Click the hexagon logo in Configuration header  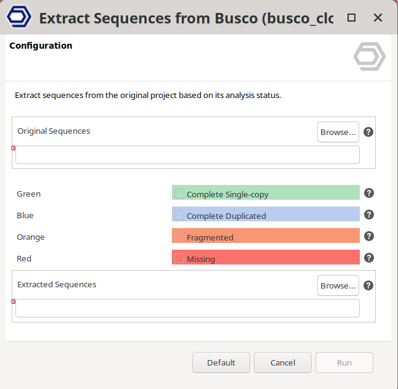point(369,57)
